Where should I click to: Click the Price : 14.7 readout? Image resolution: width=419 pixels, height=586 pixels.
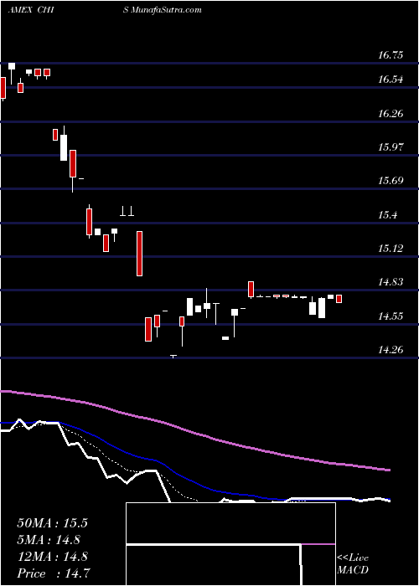click(52, 573)
